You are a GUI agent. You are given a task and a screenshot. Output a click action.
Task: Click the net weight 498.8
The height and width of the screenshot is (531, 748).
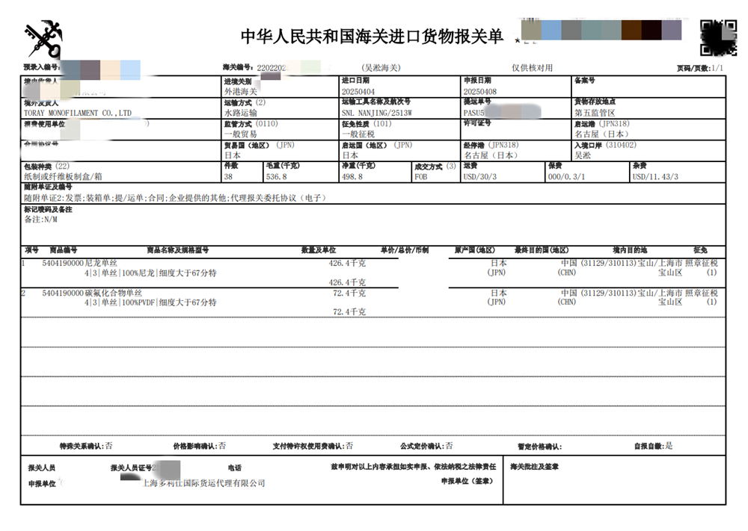point(352,177)
